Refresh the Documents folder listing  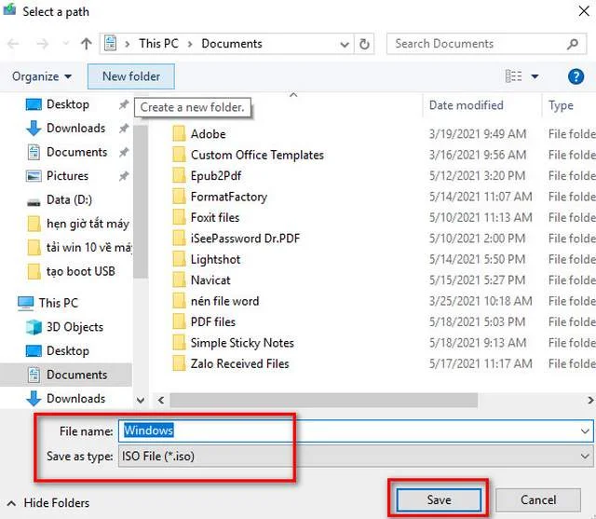click(364, 44)
